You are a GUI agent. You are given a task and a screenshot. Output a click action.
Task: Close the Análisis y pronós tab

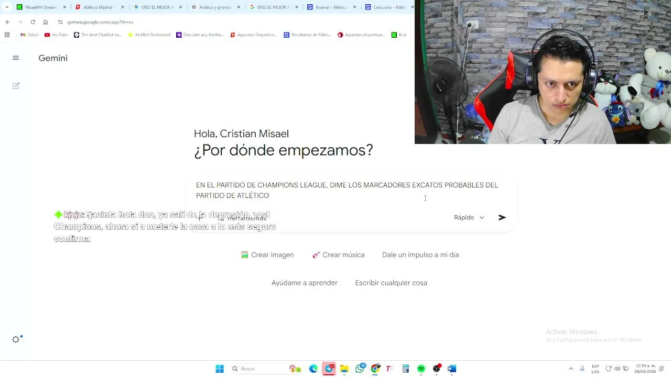240,7
